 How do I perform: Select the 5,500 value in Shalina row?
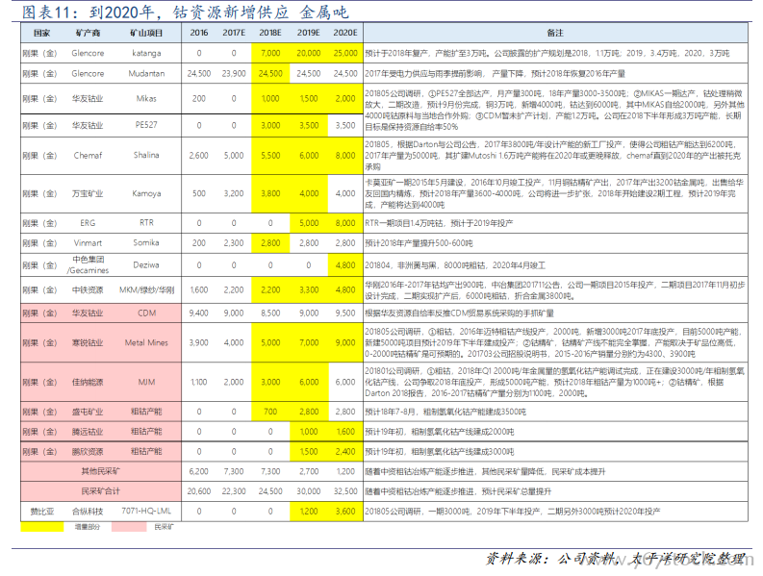(x=270, y=155)
